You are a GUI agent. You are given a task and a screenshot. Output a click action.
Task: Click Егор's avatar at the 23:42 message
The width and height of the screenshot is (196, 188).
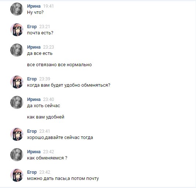point(17,175)
